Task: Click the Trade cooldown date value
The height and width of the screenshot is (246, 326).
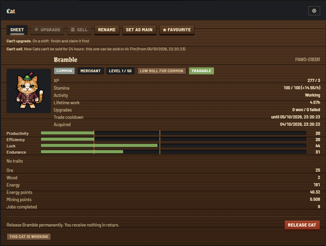Action: [x=295, y=117]
